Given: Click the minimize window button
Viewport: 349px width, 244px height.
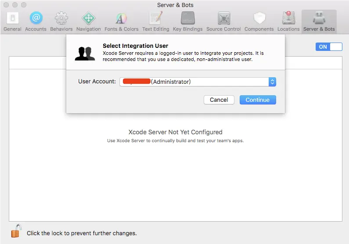Looking at the screenshot, I should point(15,5).
